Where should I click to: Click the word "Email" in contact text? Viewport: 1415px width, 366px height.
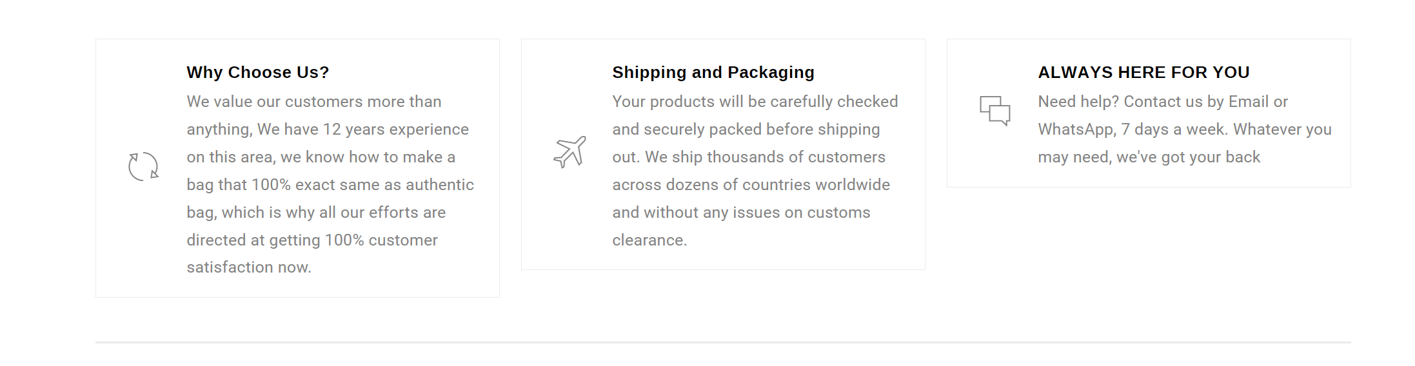tap(1249, 102)
